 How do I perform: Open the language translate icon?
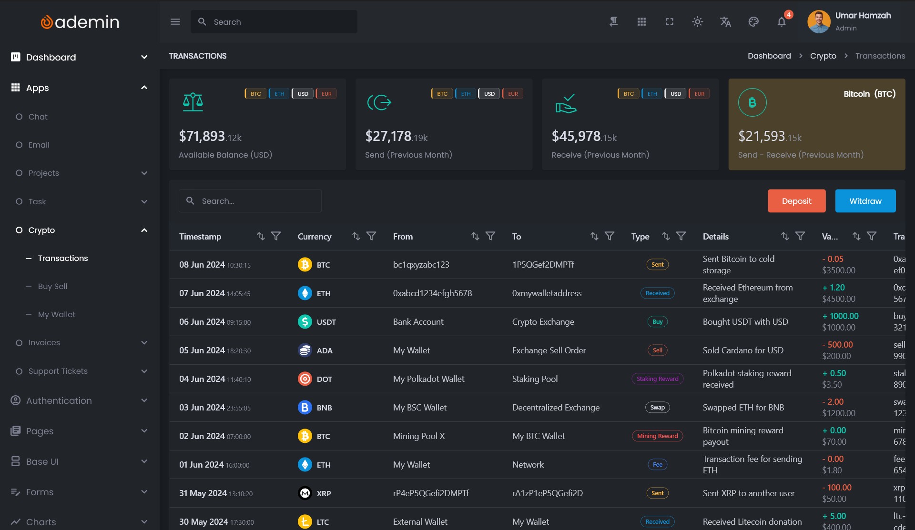coord(725,22)
